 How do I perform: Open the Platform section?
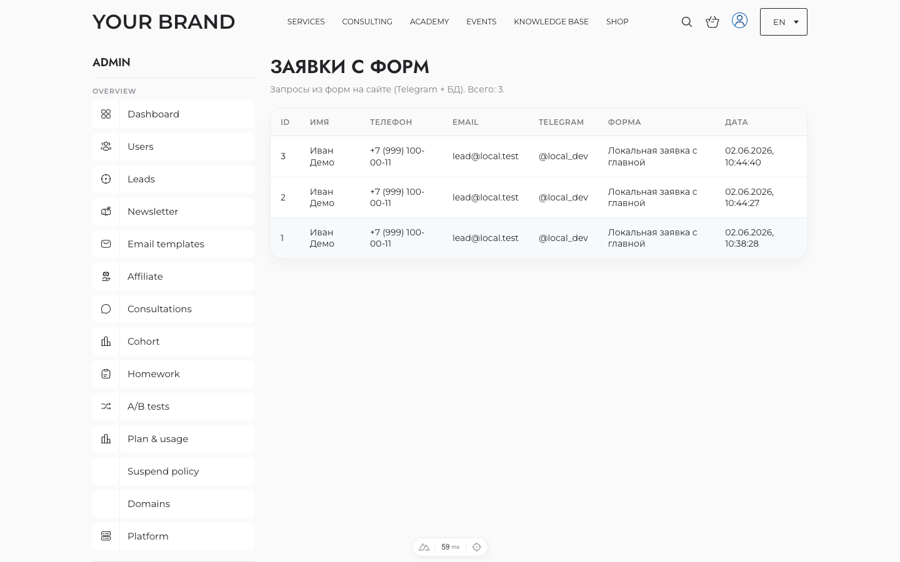point(174,536)
